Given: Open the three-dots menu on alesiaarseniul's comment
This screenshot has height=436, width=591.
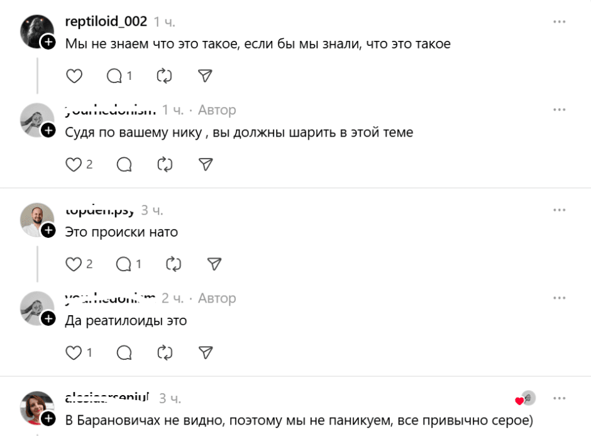Looking at the screenshot, I should [x=560, y=398].
